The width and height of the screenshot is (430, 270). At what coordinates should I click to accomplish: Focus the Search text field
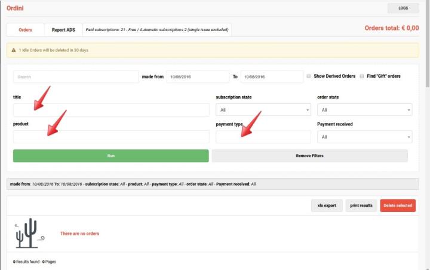[76, 77]
